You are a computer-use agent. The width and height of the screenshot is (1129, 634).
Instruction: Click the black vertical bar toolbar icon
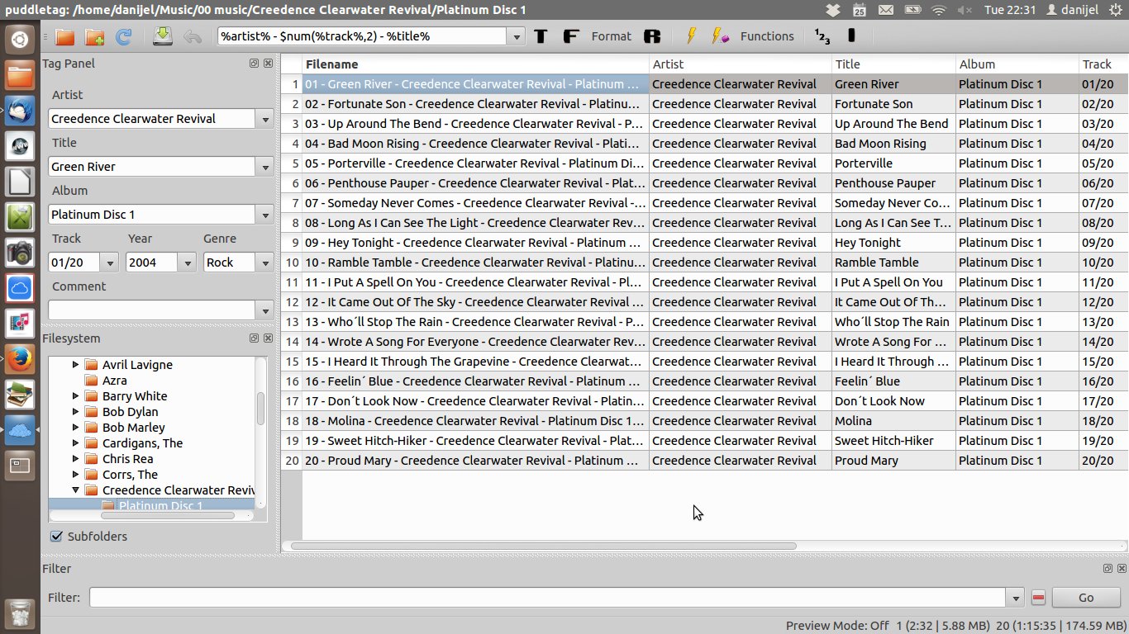coord(851,36)
